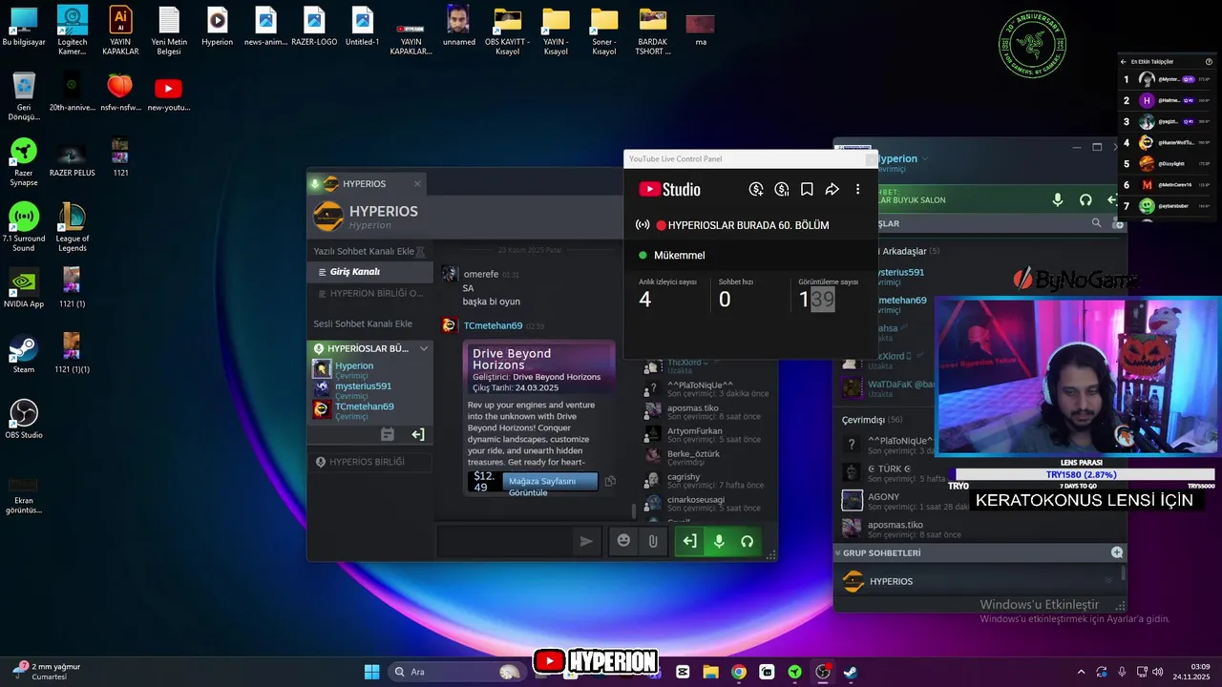Select the Yeni Metin Belgesi text file
The image size is (1222, 687).
169,31
